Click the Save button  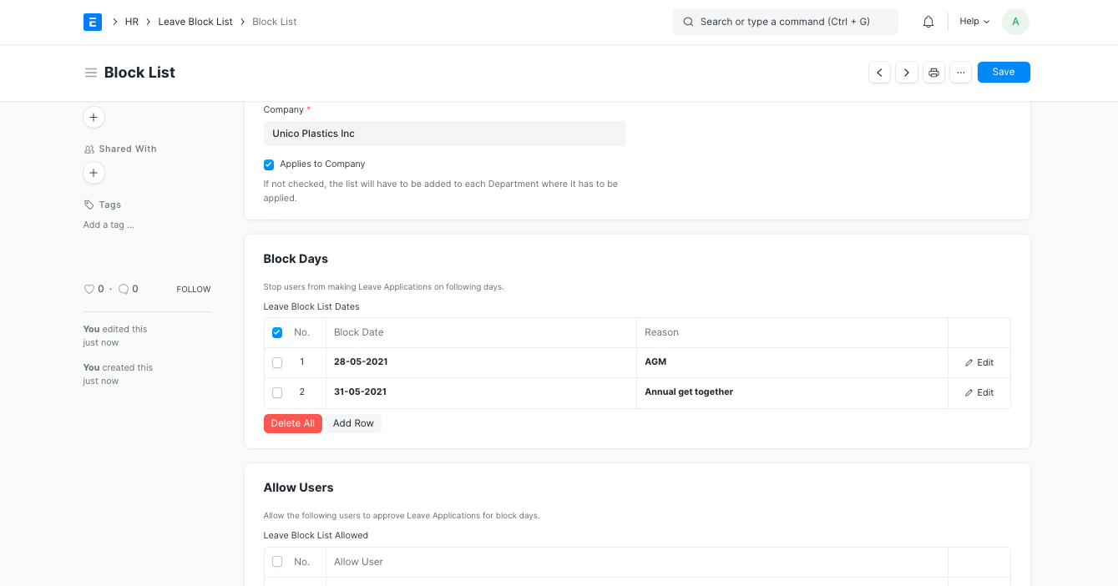click(1004, 73)
